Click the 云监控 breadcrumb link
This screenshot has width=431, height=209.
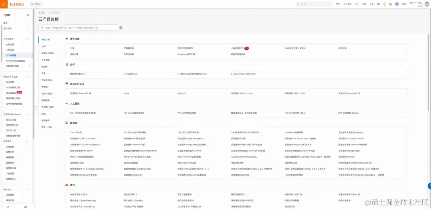[41, 13]
